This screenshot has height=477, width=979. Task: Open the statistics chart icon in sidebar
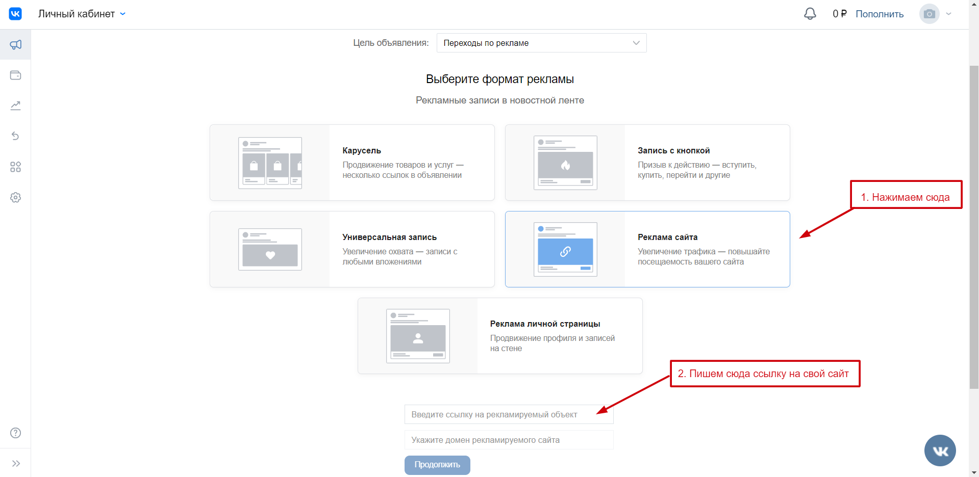point(15,106)
